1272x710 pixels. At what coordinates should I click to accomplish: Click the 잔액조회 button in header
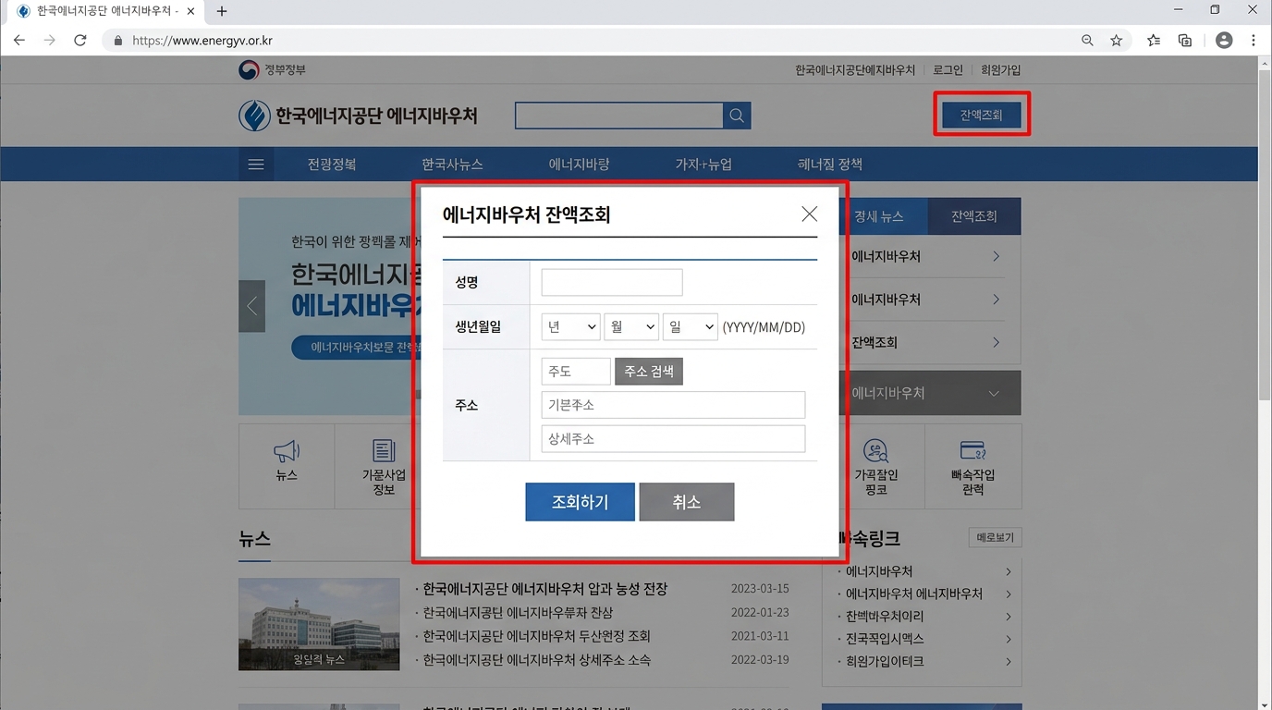point(981,116)
